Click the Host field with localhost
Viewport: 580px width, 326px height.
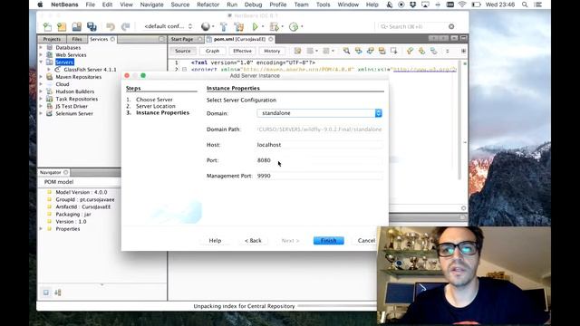(320, 145)
